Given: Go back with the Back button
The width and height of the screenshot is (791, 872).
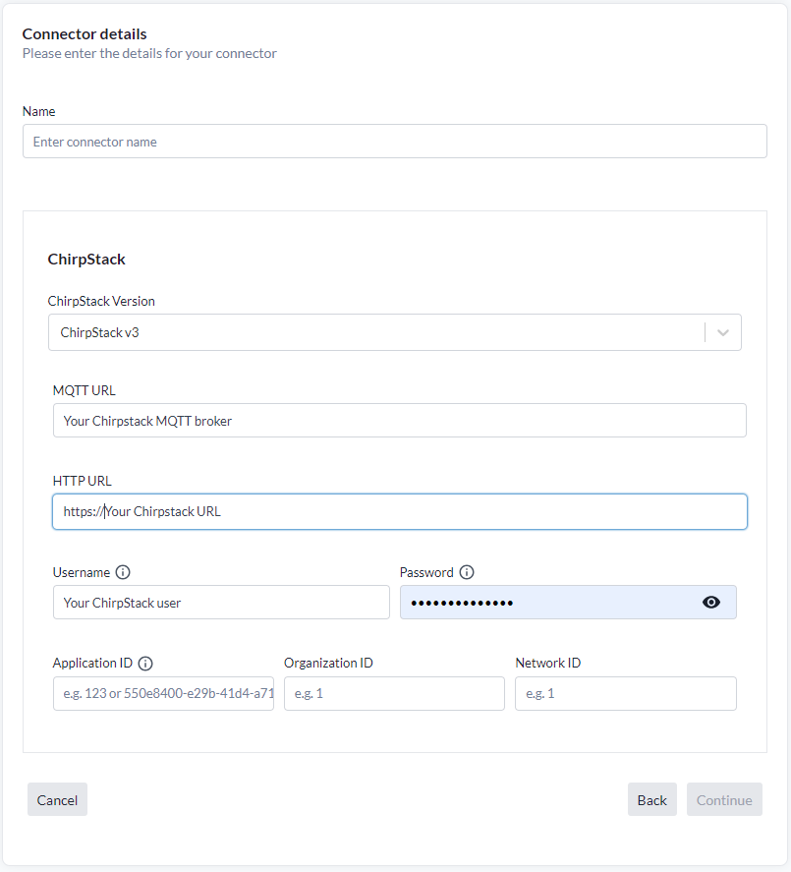Looking at the screenshot, I should (652, 799).
